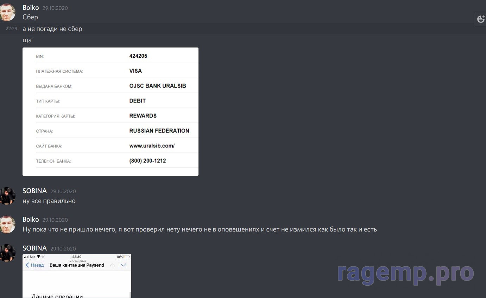The width and height of the screenshot is (486, 298).
Task: Open SOBINA's name on the Paysend receipt post
Action: pos(34,248)
